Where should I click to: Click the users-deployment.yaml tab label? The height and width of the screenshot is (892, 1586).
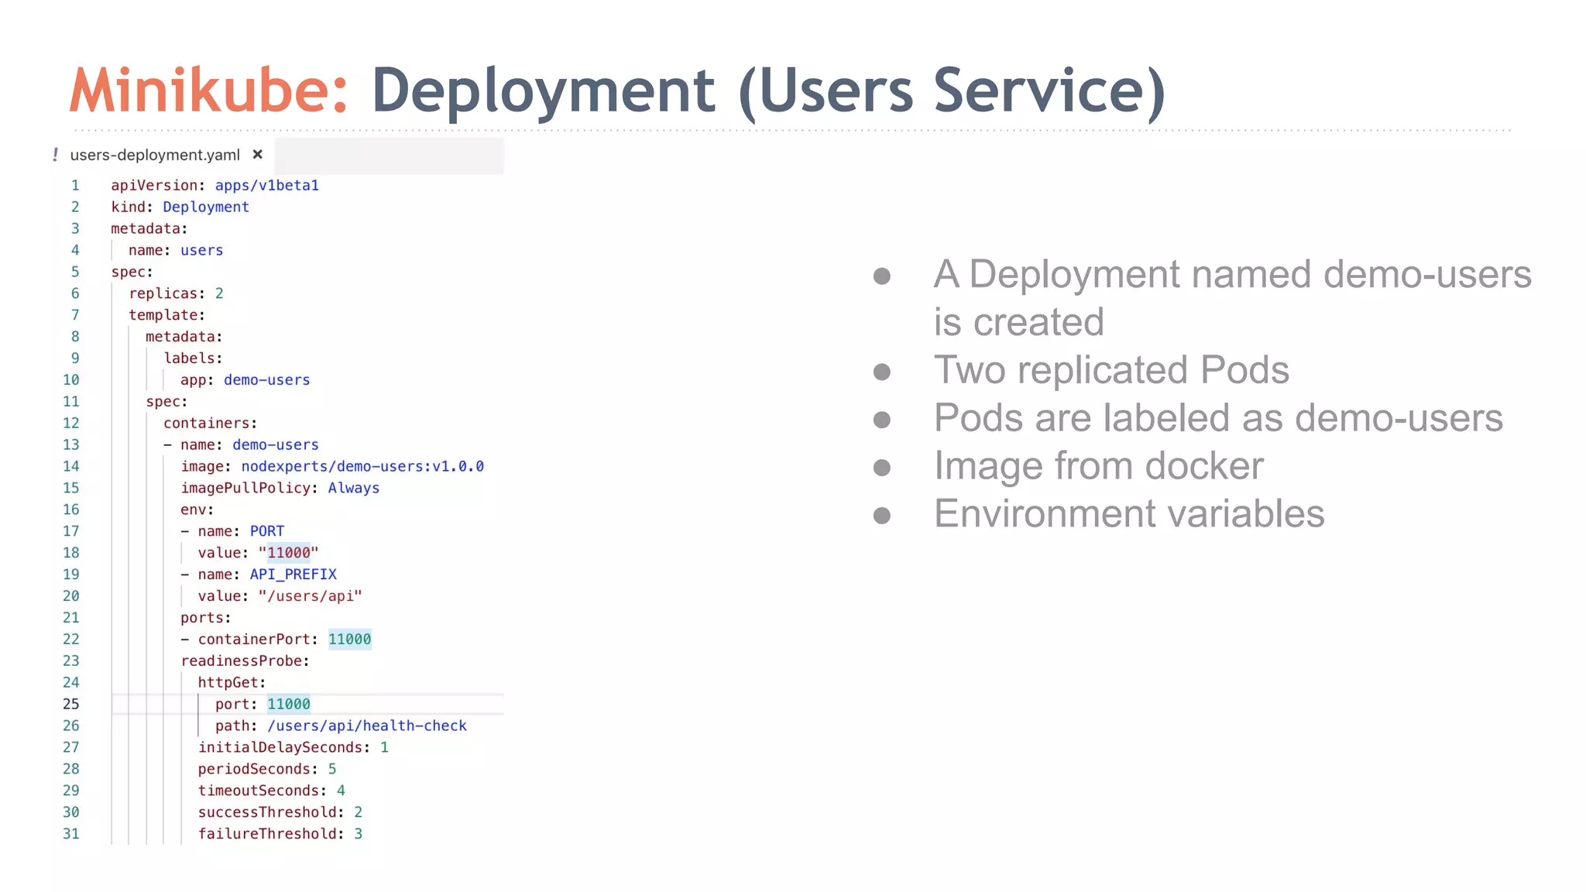155,155
